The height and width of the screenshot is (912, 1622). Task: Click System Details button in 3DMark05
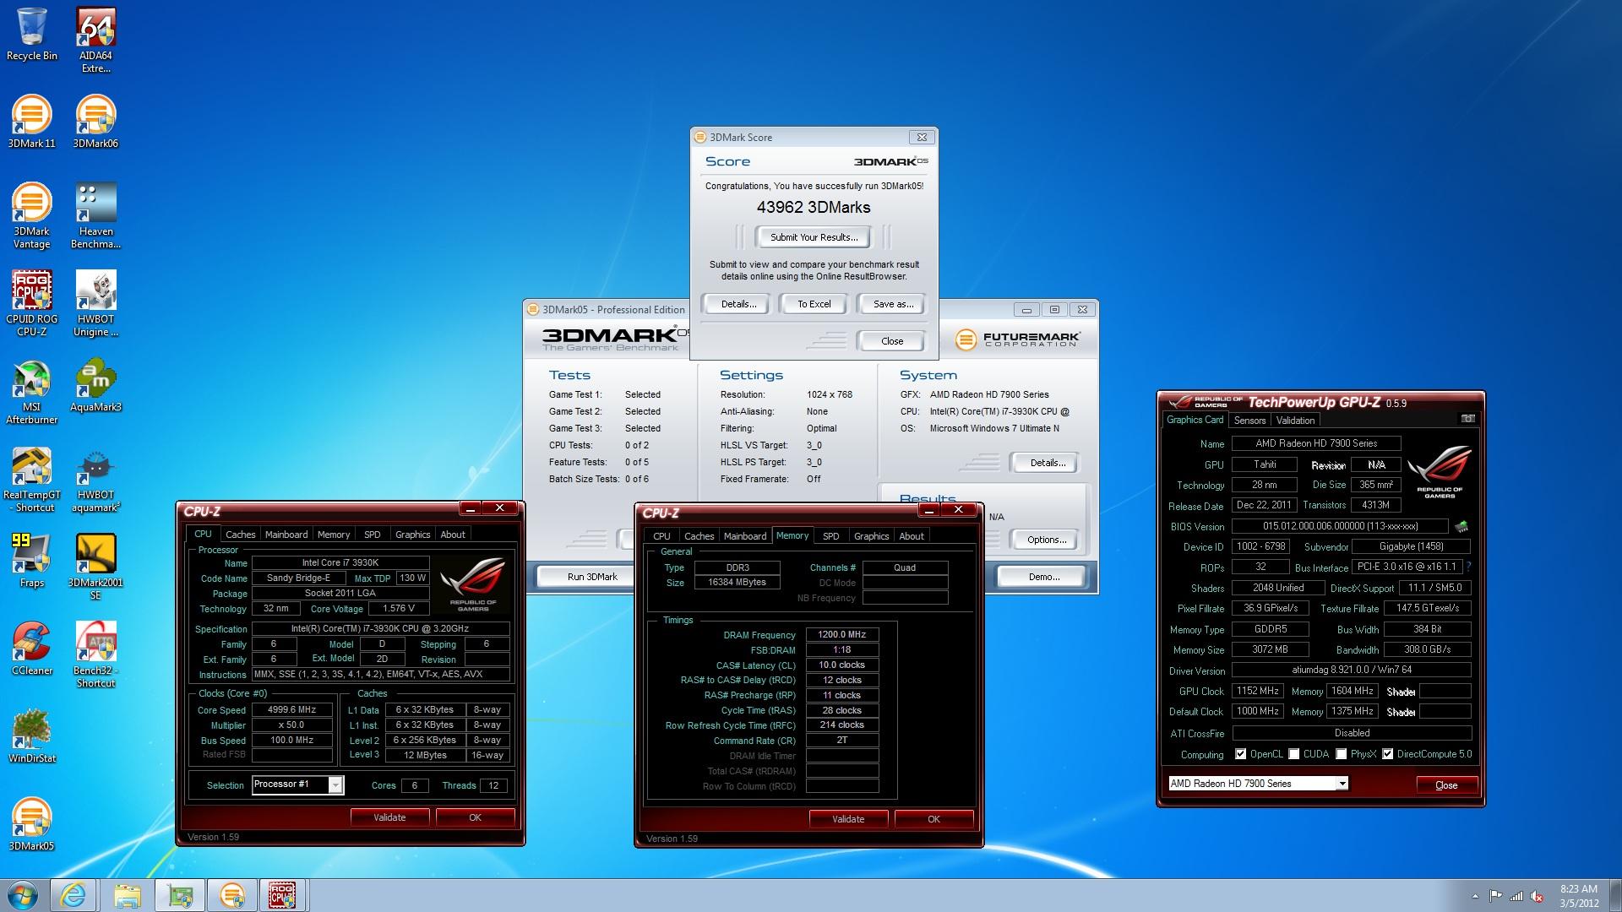(x=1047, y=463)
